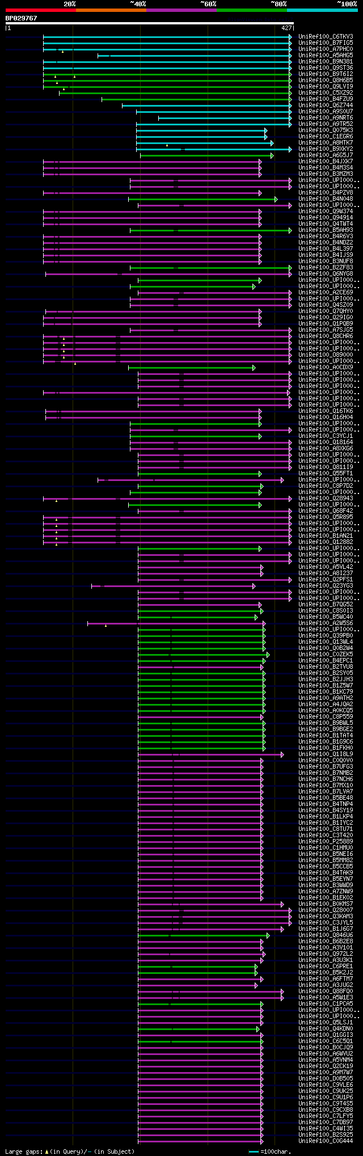Select label UniRef100_Q846U6

click(x=326, y=935)
